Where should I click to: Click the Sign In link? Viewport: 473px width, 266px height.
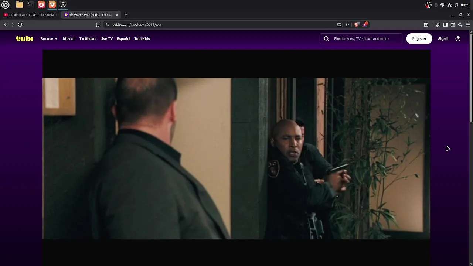(x=444, y=38)
